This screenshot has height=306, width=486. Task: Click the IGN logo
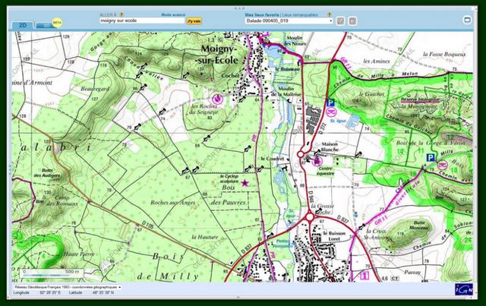pos(464,289)
